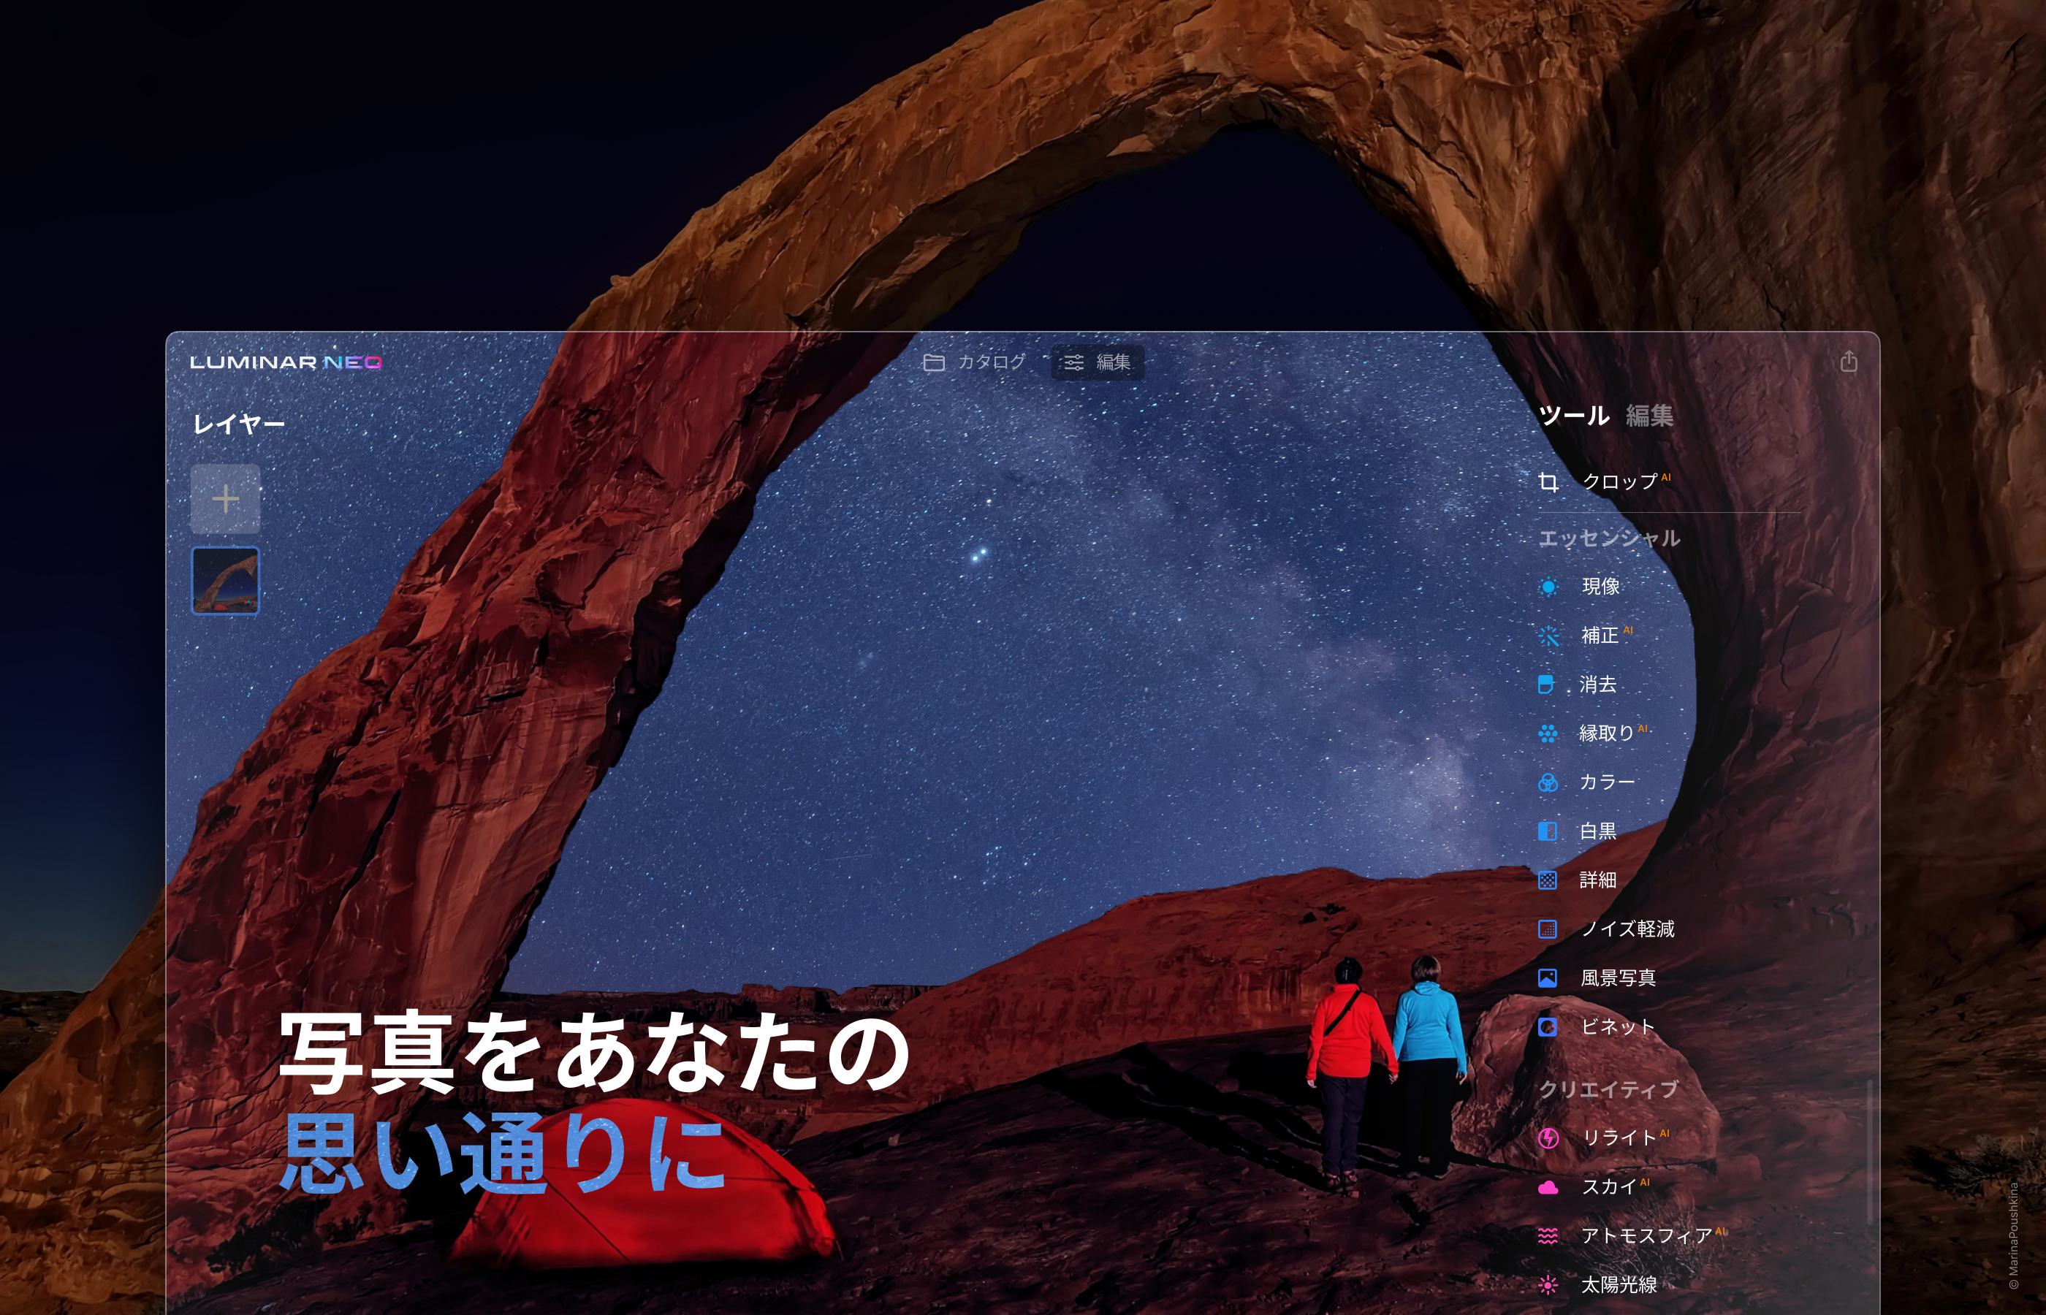This screenshot has height=1315, width=2046.
Task: Click the 白黒 icon
Action: point(1548,831)
